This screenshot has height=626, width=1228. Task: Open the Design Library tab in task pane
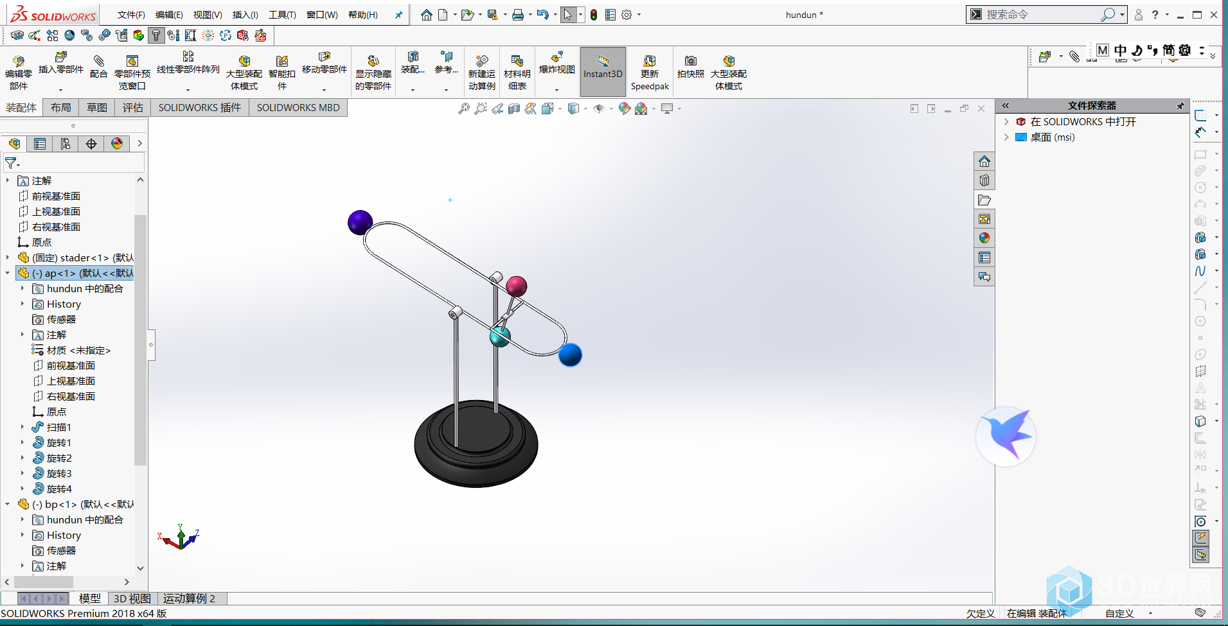[984, 180]
